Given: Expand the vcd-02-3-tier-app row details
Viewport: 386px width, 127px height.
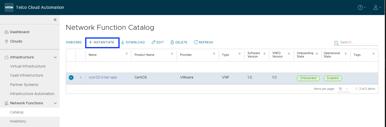Looking at the screenshot, I should point(81,77).
